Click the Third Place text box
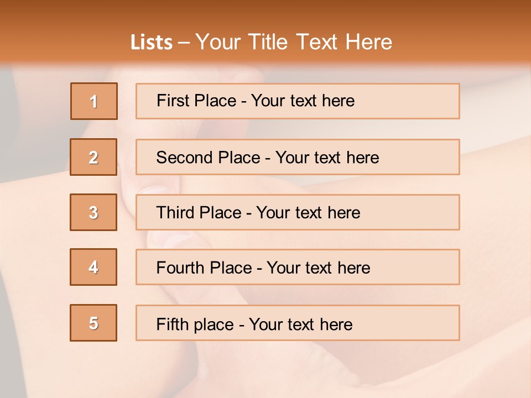Screen dimensions: 531x398 298,212
